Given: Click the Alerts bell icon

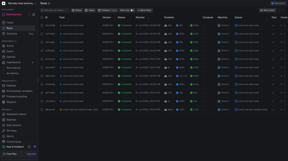Looking at the screenshot, I should pyautogui.click(x=4, y=136).
